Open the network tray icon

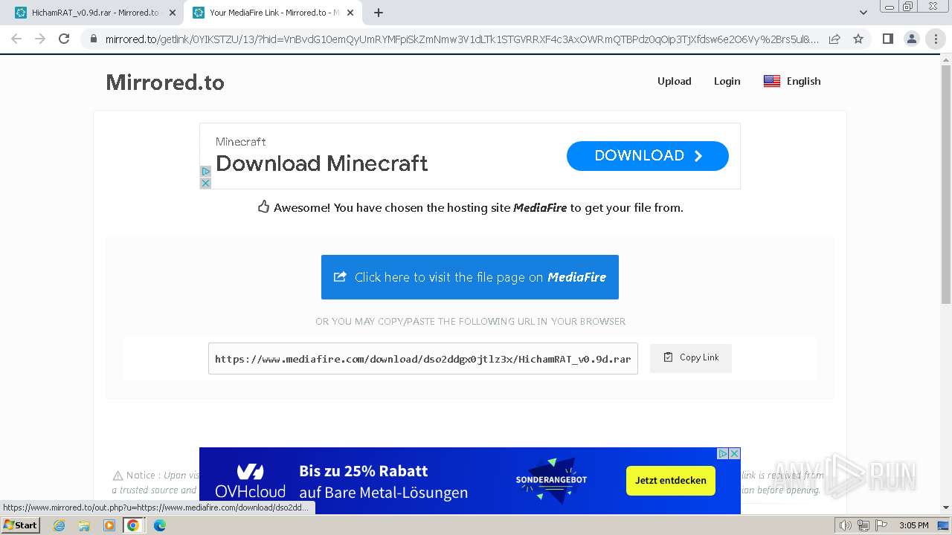coord(863,525)
